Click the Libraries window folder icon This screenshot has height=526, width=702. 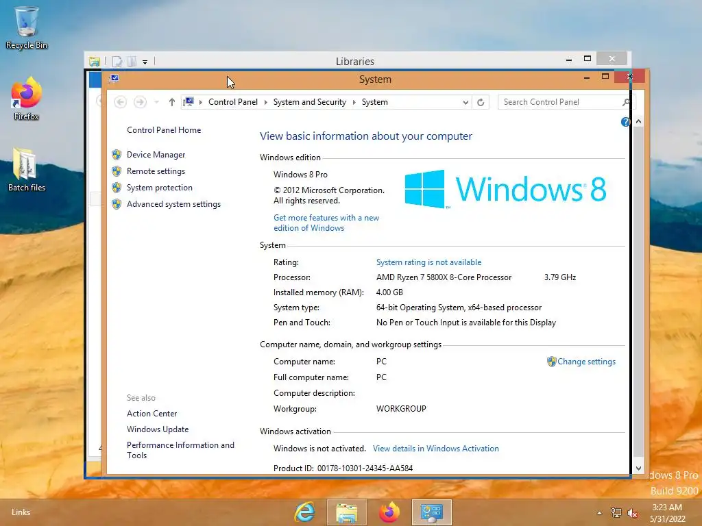(x=95, y=61)
